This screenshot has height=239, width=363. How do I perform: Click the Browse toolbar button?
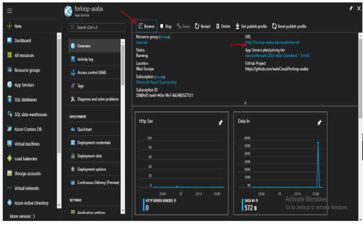[x=147, y=26]
